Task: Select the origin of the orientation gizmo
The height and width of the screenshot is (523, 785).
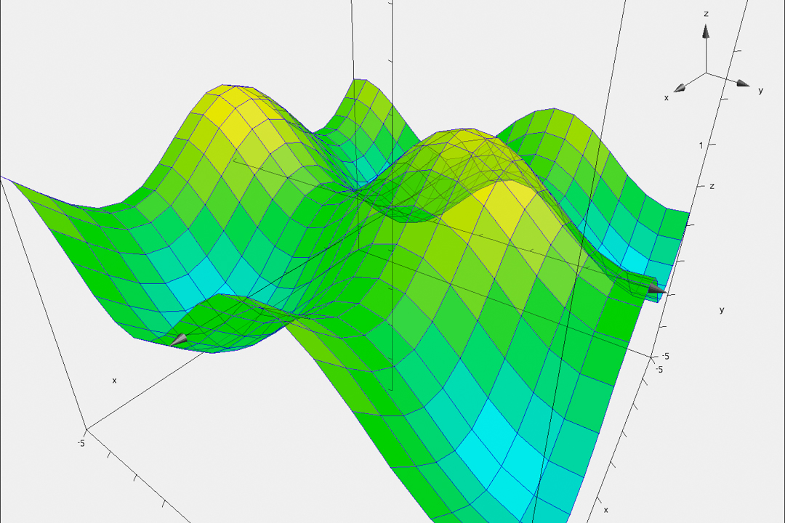Action: [706, 72]
